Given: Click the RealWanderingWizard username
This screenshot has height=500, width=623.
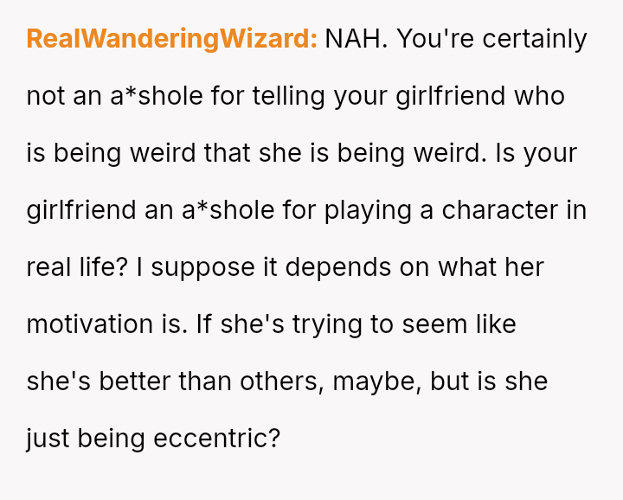Looking at the screenshot, I should [x=172, y=40].
